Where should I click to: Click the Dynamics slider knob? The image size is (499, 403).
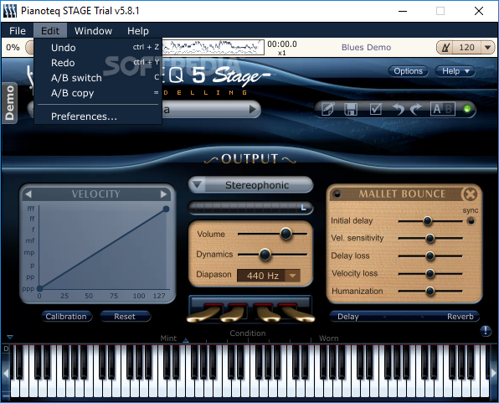265,254
